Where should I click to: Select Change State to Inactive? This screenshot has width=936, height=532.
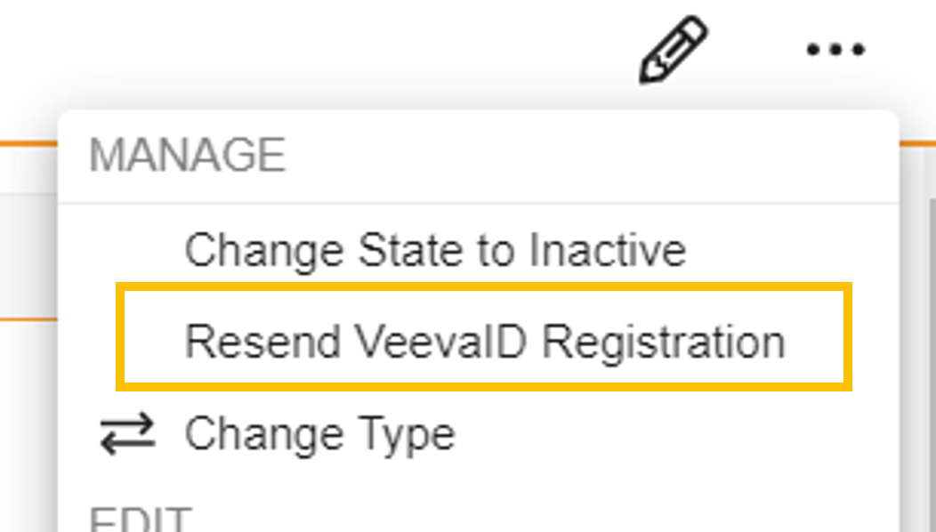pyautogui.click(x=434, y=250)
